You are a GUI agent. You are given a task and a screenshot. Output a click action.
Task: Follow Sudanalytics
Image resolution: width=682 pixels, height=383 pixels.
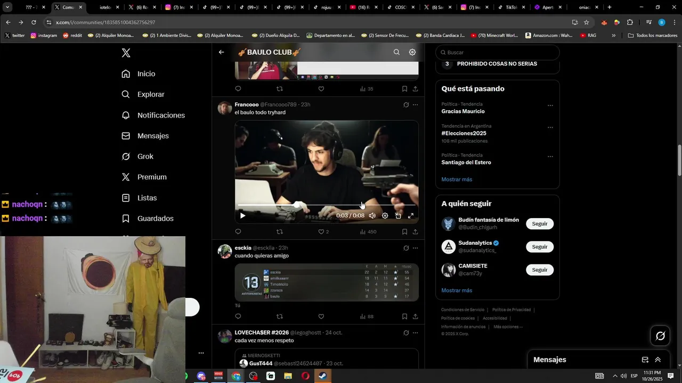(540, 247)
